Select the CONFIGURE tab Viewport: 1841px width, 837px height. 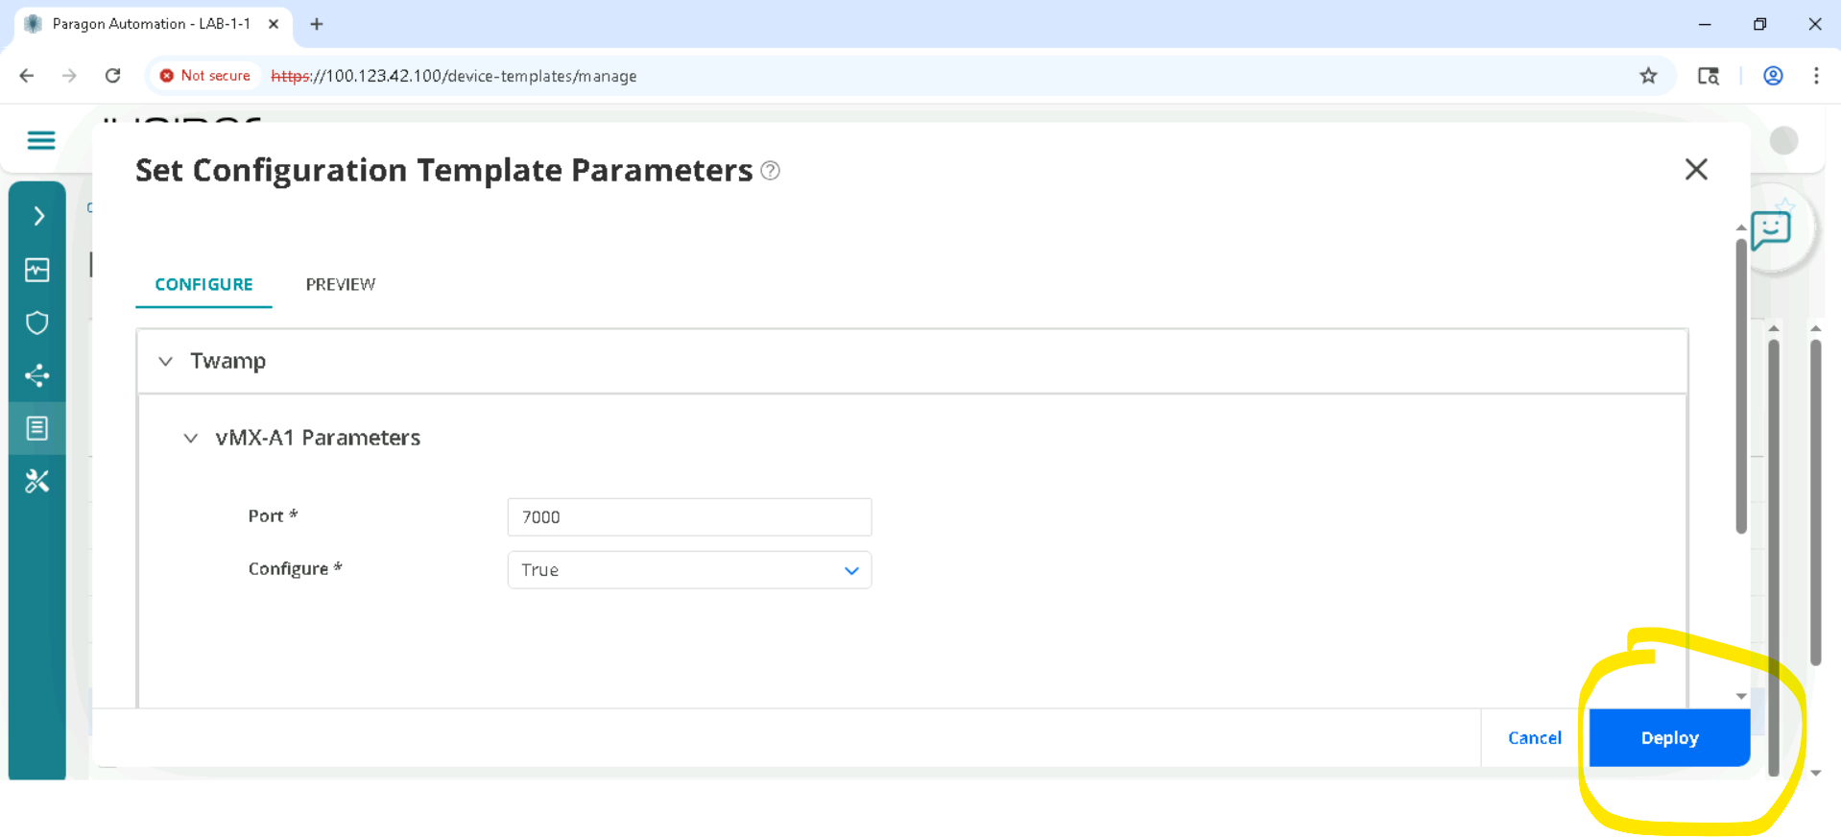pyautogui.click(x=203, y=285)
